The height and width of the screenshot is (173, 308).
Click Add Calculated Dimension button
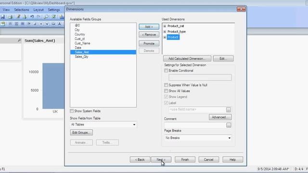(187, 59)
